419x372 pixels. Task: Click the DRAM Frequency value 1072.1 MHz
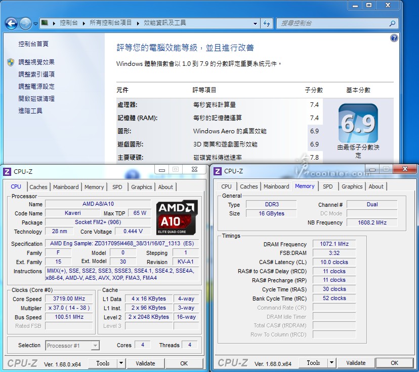pos(334,244)
